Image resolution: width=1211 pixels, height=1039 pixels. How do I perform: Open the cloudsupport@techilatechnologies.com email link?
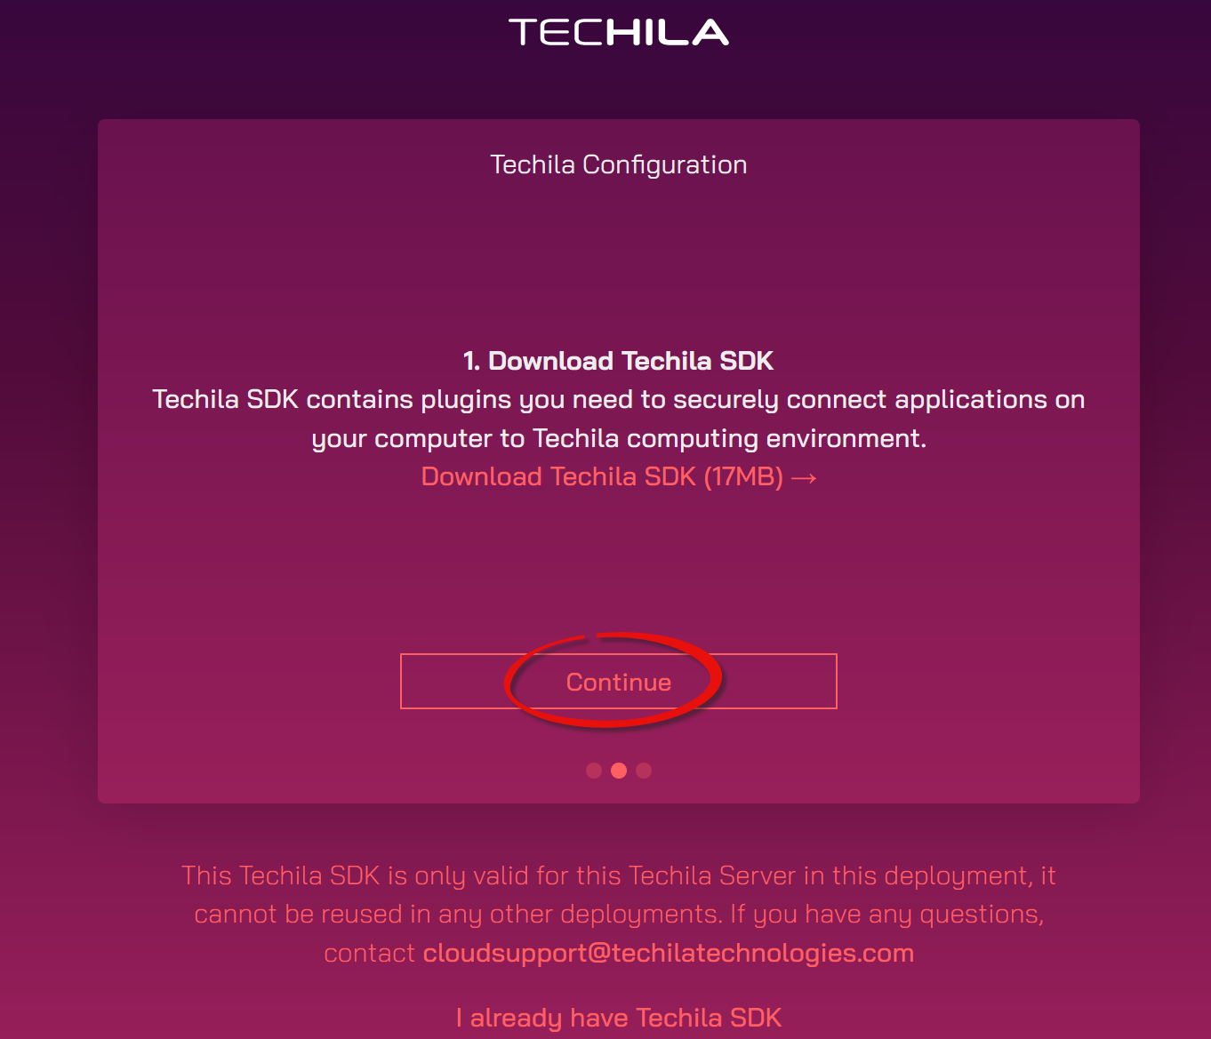tap(668, 953)
